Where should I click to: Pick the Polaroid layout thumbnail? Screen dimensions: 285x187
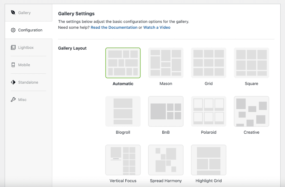tap(209, 111)
